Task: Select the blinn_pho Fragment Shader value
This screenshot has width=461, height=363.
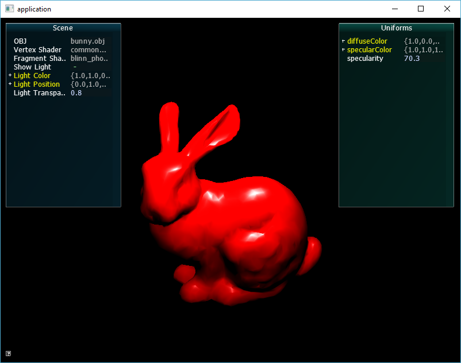Action: point(87,58)
